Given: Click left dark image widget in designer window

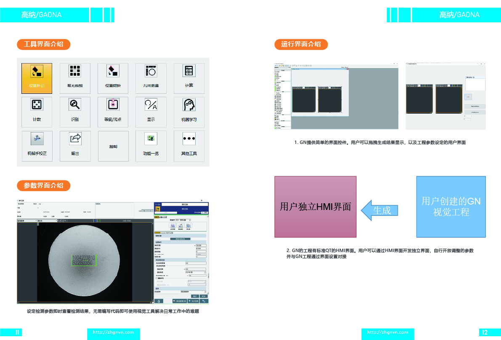Looking at the screenshot, I should 304,99.
